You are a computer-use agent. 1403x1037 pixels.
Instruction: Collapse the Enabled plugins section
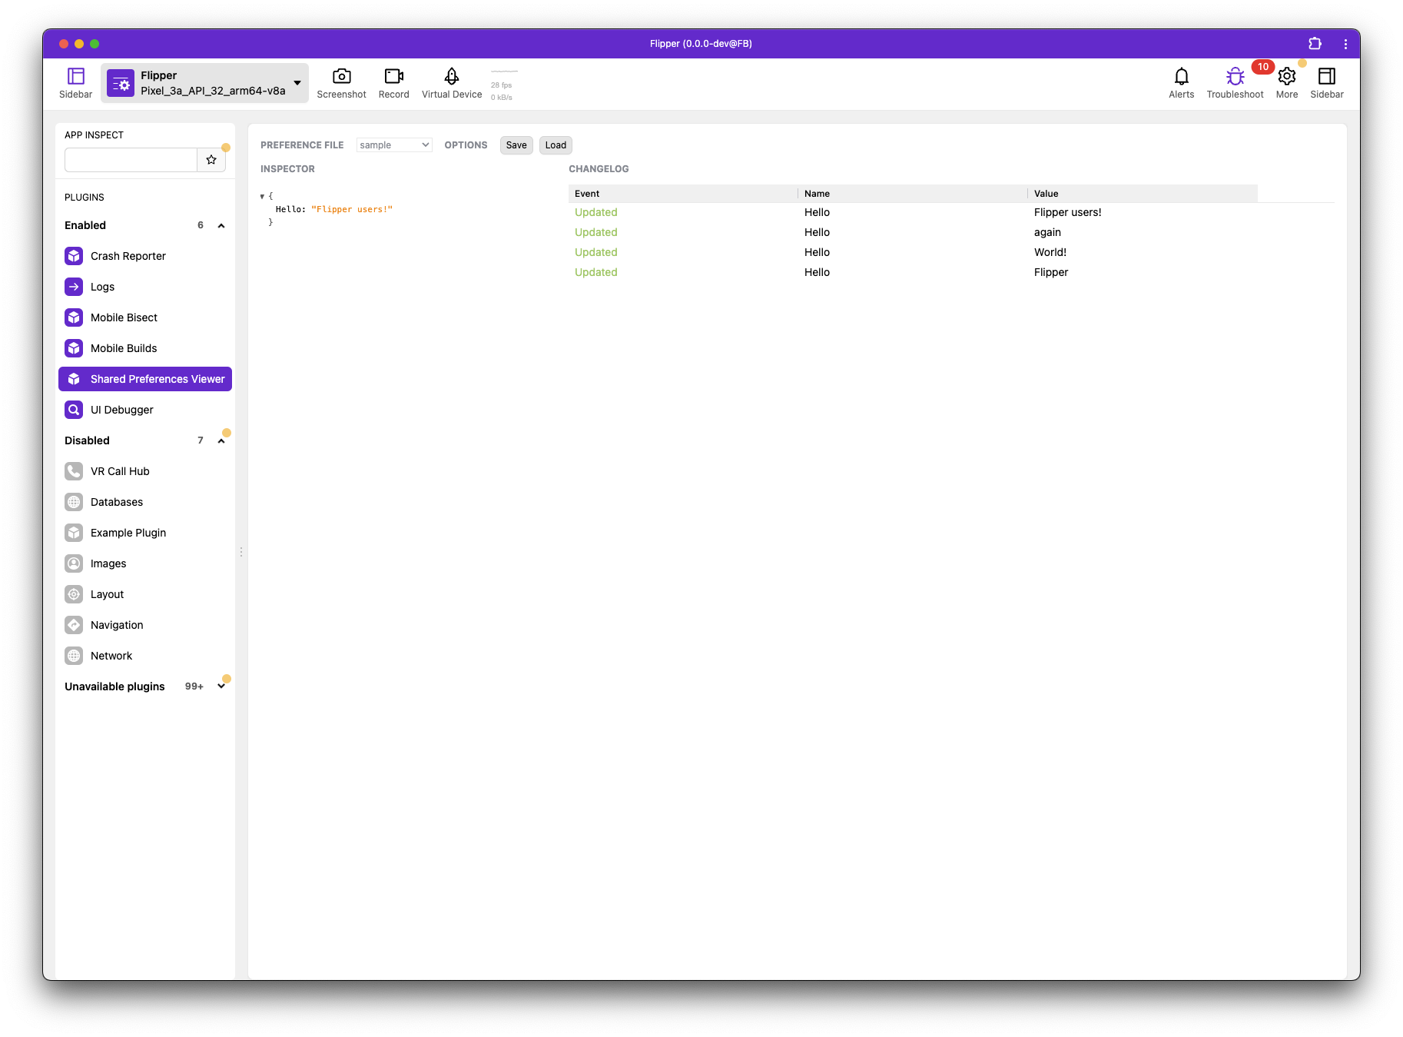[x=221, y=225]
